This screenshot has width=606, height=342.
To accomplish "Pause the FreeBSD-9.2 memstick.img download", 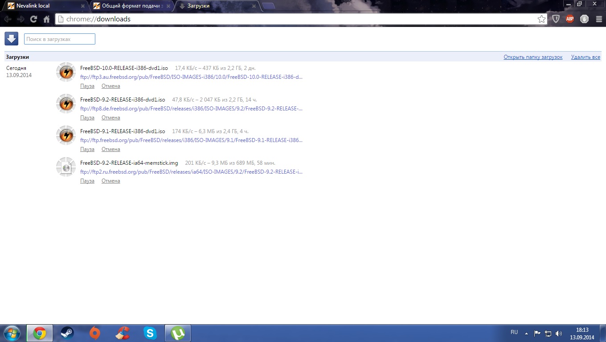I will tap(87, 181).
